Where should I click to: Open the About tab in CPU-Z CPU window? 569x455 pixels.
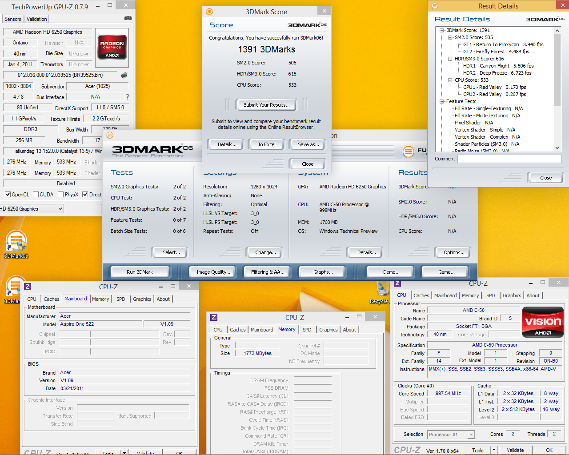(533, 295)
